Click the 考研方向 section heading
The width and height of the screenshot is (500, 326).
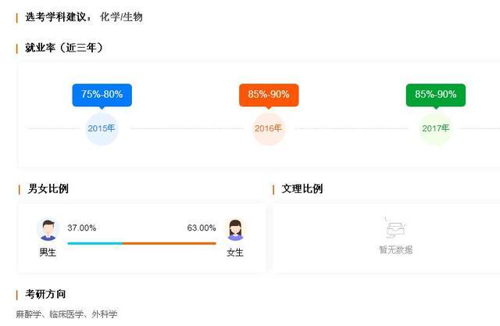[45, 294]
